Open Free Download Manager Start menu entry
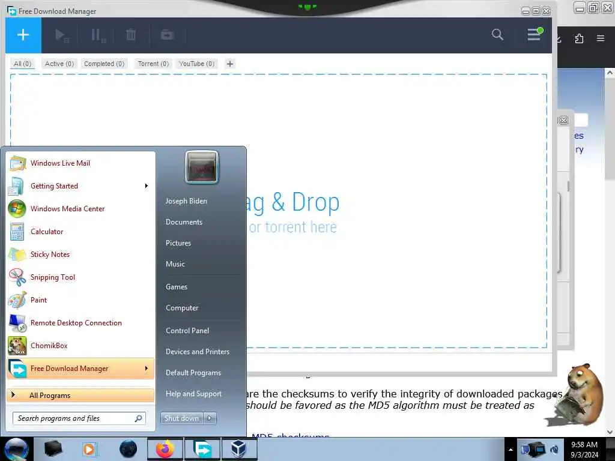Viewport: 615px width, 461px height. [x=80, y=369]
